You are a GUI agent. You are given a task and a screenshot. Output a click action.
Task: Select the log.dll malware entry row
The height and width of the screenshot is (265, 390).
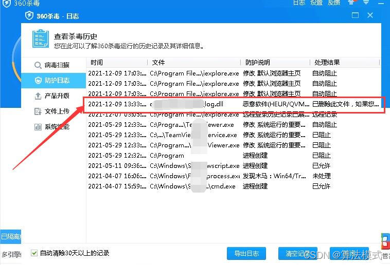point(234,104)
